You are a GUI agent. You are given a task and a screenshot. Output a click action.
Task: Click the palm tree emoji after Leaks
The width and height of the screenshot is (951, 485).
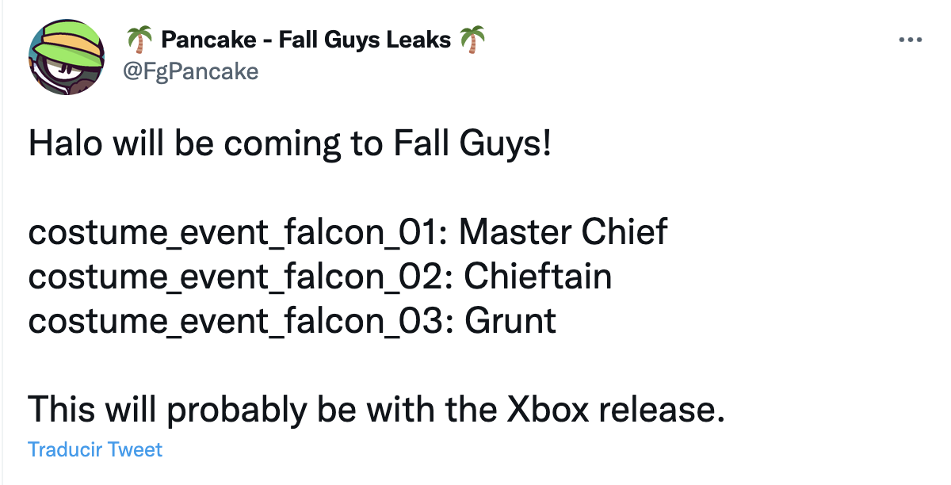pyautogui.click(x=472, y=38)
